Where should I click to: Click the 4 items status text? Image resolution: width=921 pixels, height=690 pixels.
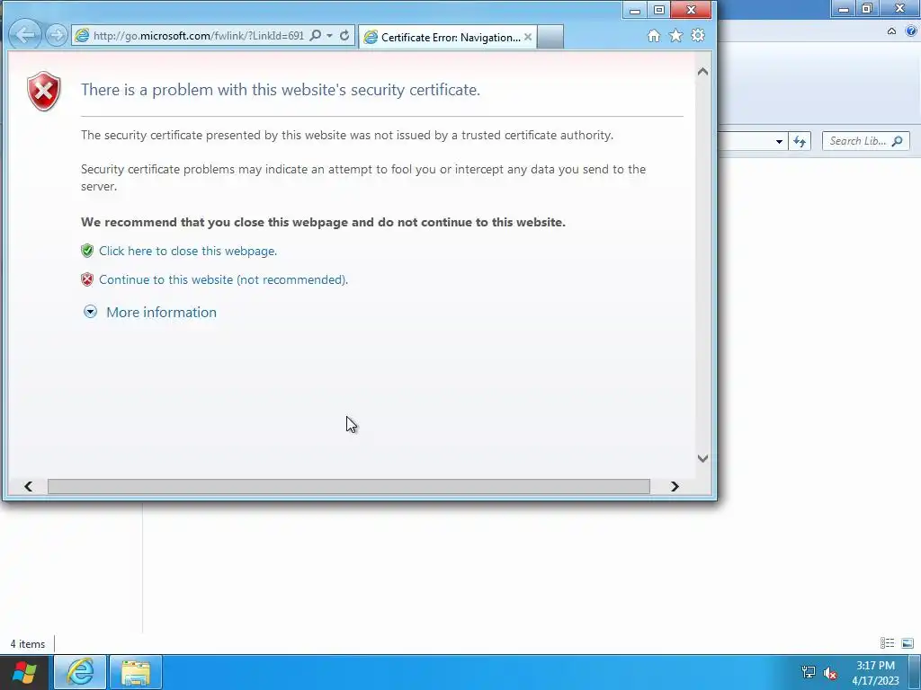coord(28,644)
